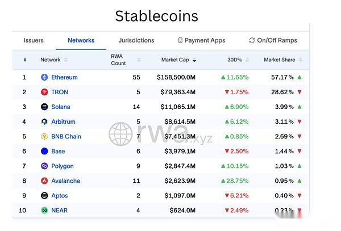Click Avalanche market share 0.95%
341x231 pixels.
284,180
